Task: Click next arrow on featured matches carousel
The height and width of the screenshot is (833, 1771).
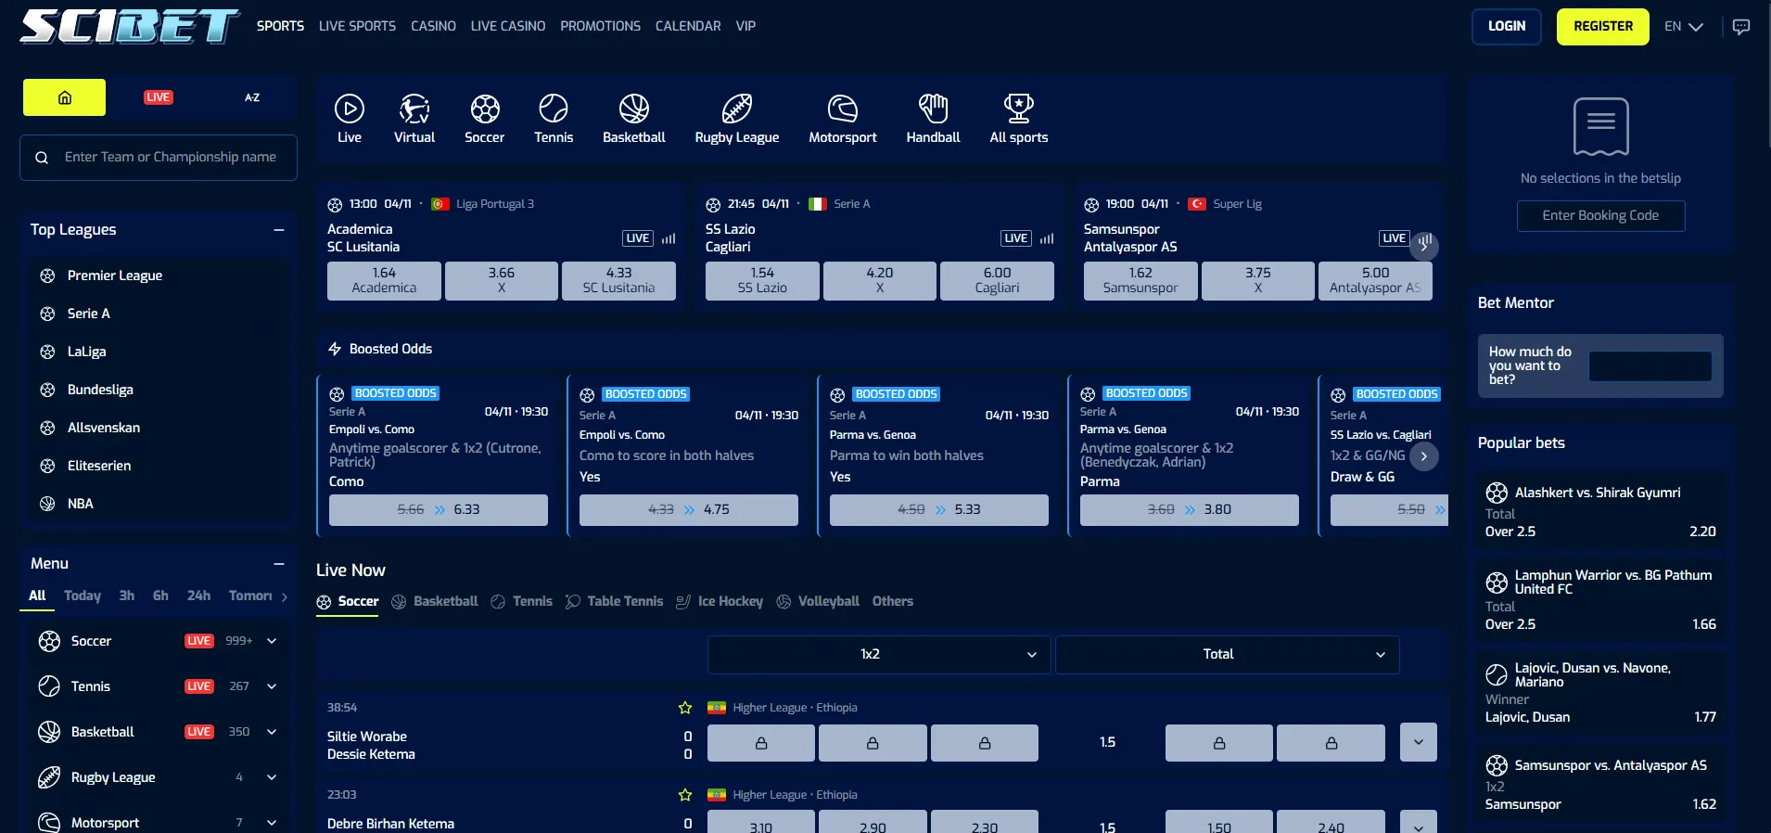Action: (x=1424, y=246)
